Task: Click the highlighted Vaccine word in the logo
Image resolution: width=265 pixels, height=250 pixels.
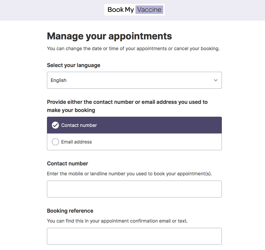Action: coord(149,10)
